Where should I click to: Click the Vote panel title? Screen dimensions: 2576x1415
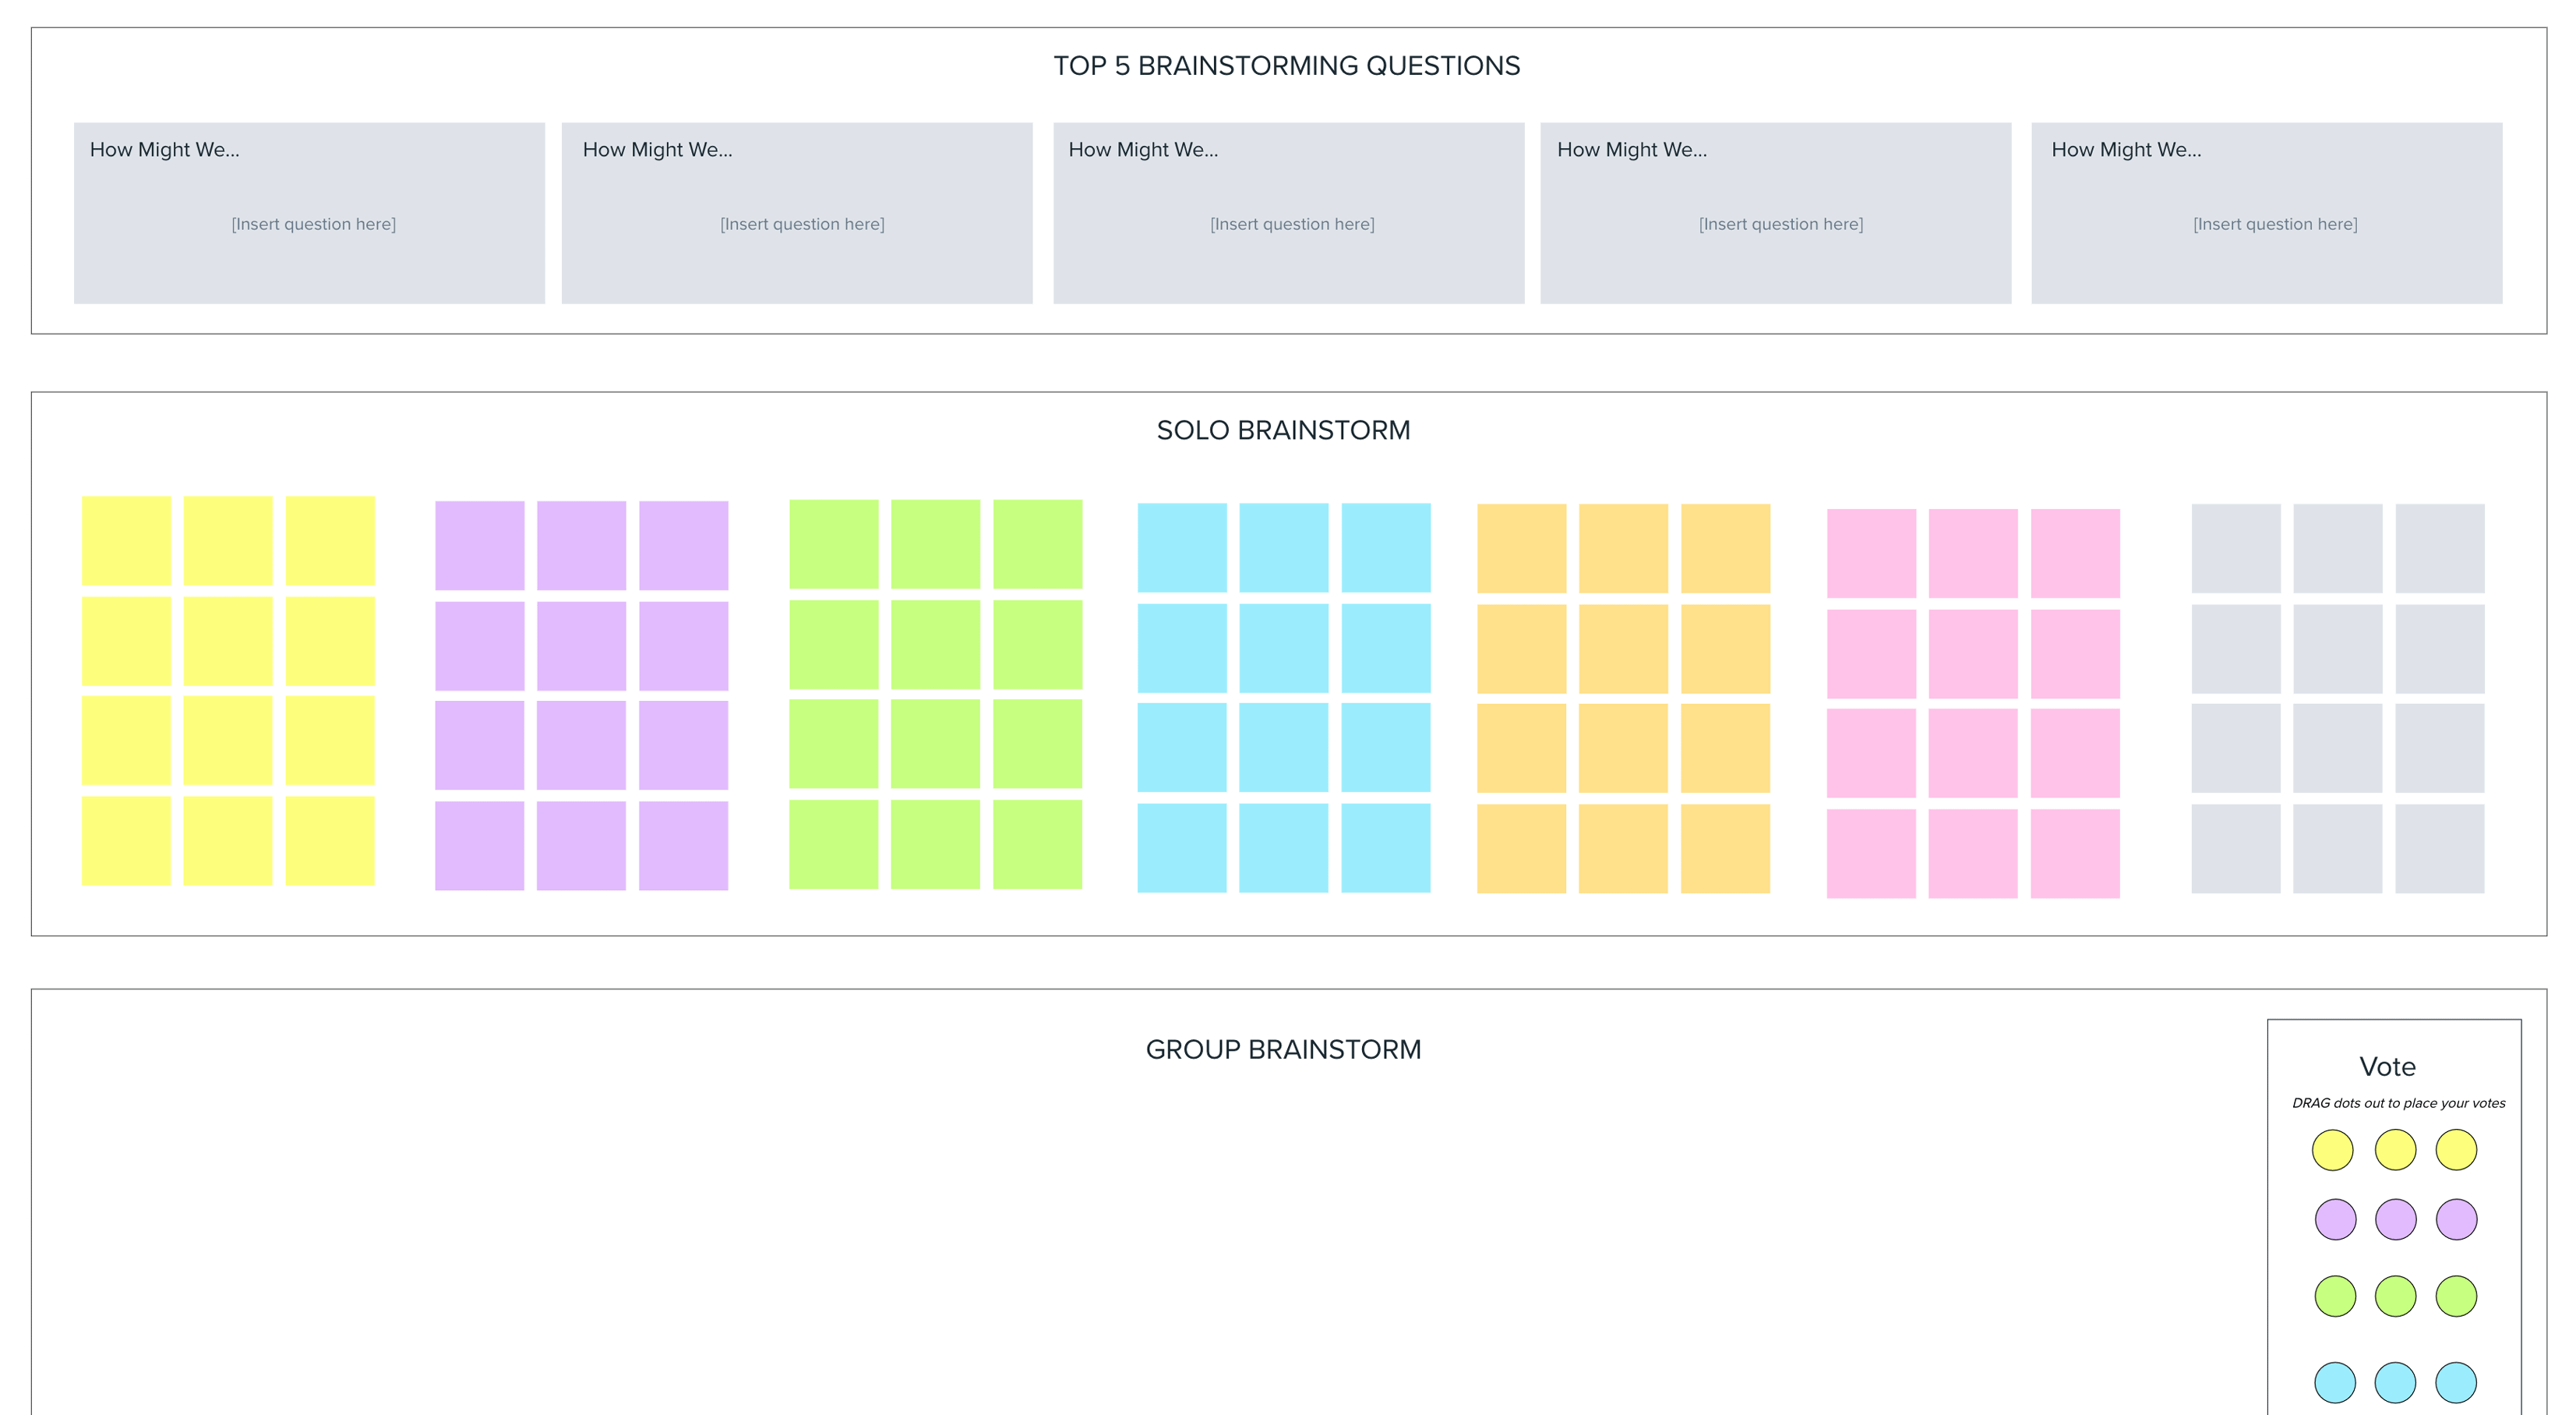[2387, 1067]
